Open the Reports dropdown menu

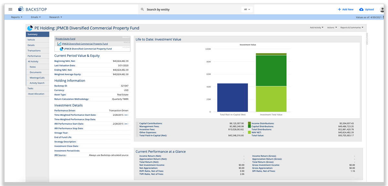coord(17,17)
